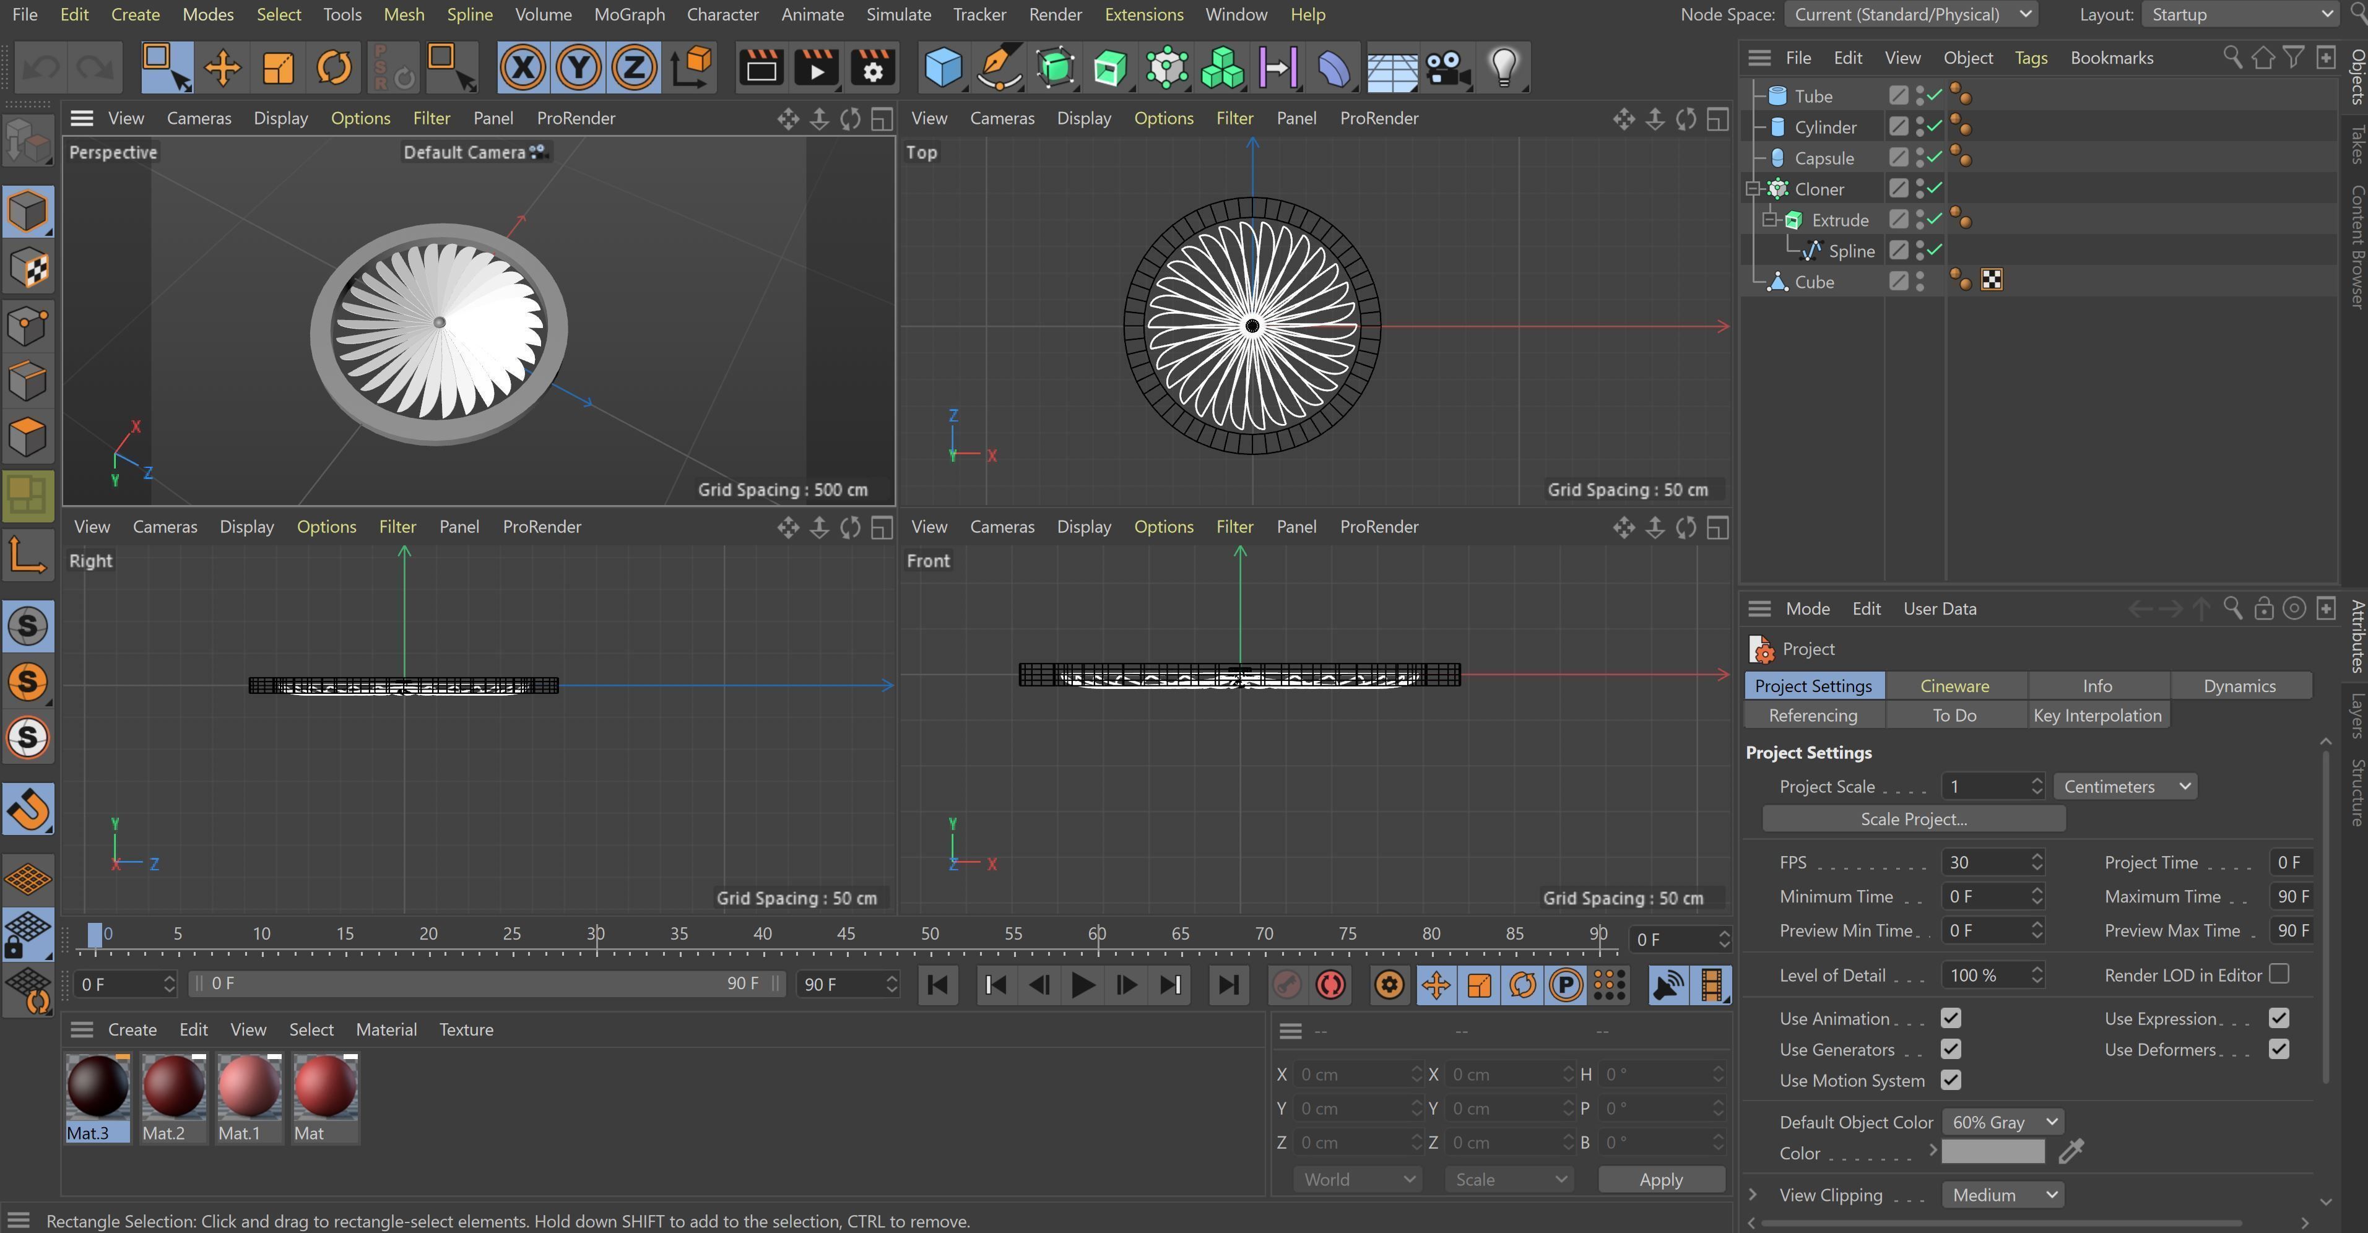Click the Render to Picture Viewer icon
Screen dimensions: 2368x1233
point(817,67)
